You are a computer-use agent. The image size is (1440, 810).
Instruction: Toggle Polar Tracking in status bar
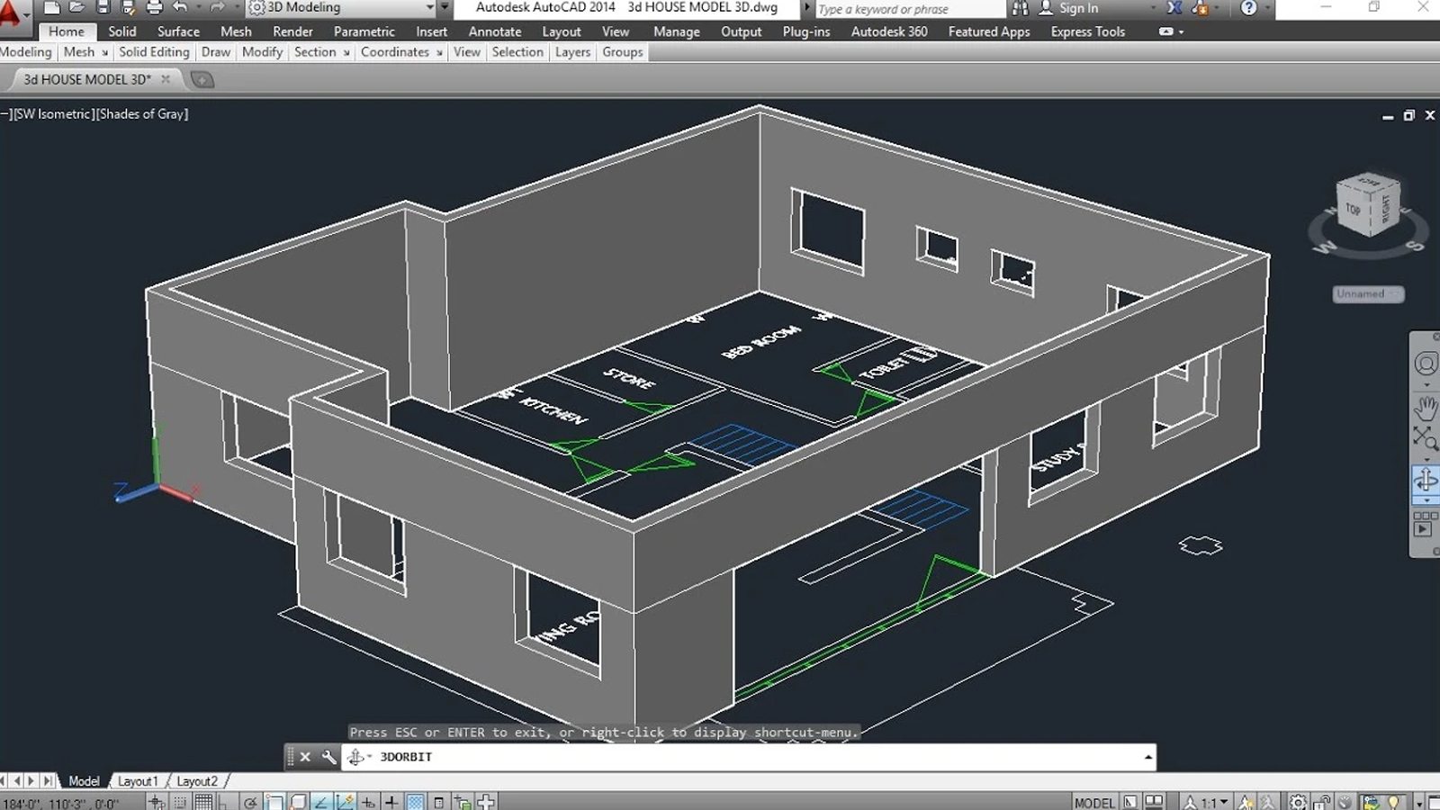pos(251,802)
